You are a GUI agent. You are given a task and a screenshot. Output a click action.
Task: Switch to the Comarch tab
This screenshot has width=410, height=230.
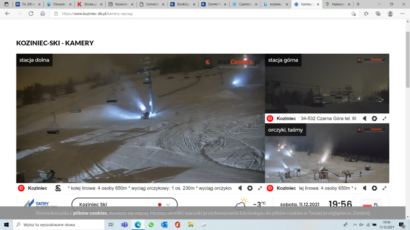(x=152, y=4)
